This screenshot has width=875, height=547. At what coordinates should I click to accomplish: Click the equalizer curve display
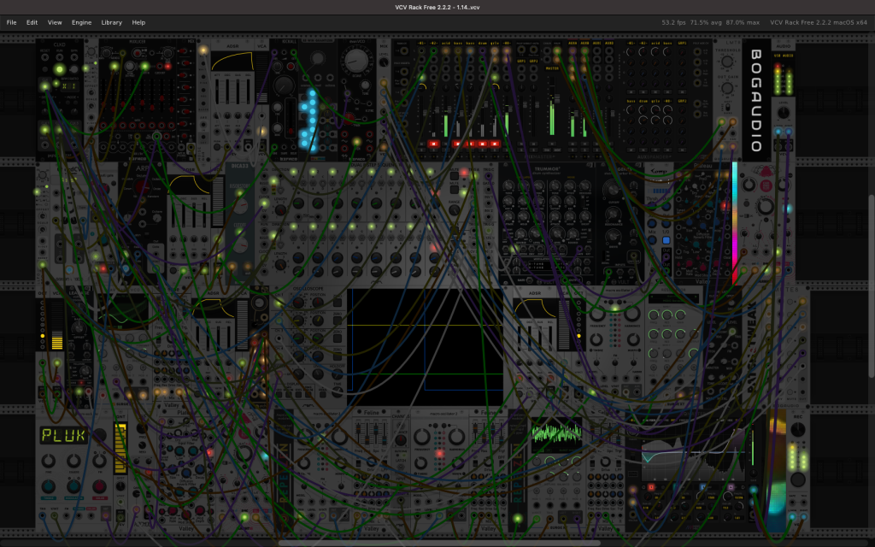(692, 452)
